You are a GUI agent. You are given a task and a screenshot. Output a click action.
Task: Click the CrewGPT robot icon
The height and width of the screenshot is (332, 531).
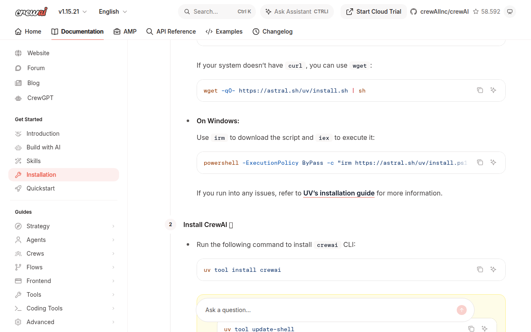pos(18,98)
